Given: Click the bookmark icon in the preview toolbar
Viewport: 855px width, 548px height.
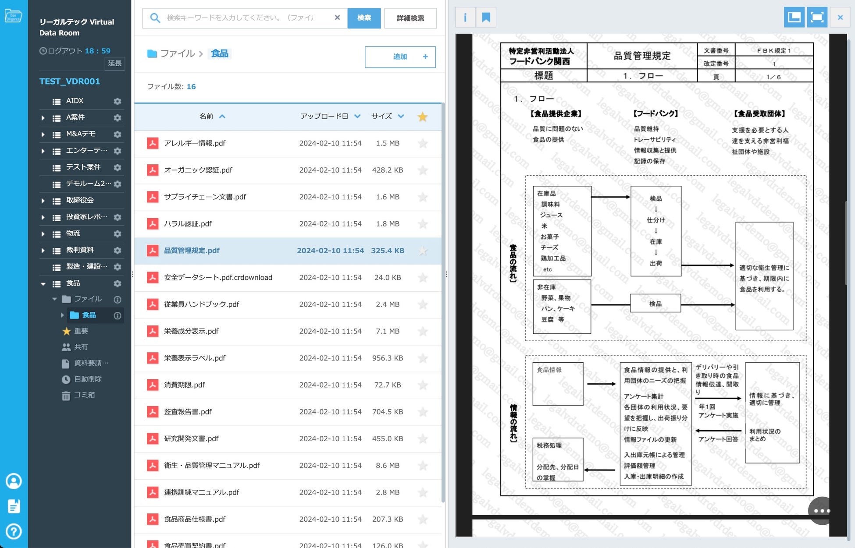Looking at the screenshot, I should [x=486, y=18].
